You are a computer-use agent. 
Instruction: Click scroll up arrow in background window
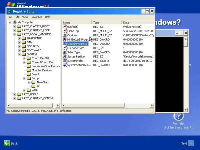[x=185, y=39]
